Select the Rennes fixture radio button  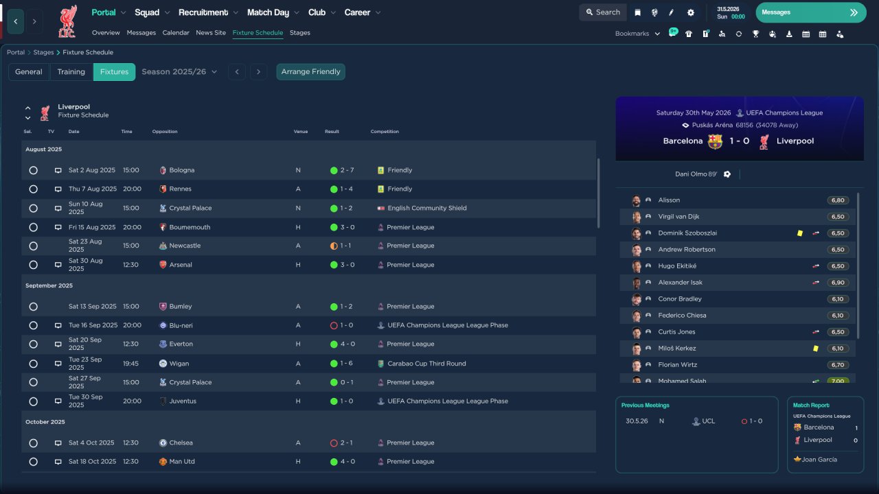pyautogui.click(x=33, y=189)
